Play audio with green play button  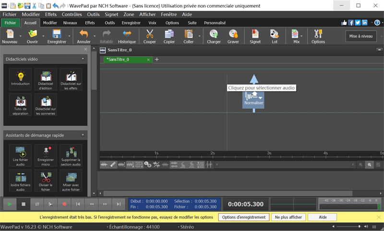[x=10, y=204]
